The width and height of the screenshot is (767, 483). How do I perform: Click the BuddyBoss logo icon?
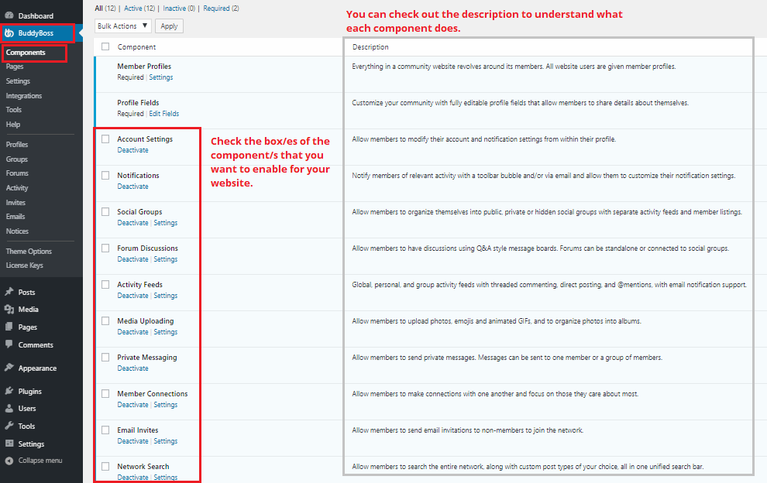click(x=9, y=33)
